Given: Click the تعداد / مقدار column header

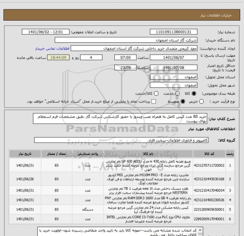Looking at the screenshot, I should pyautogui.click(x=56, y=154).
